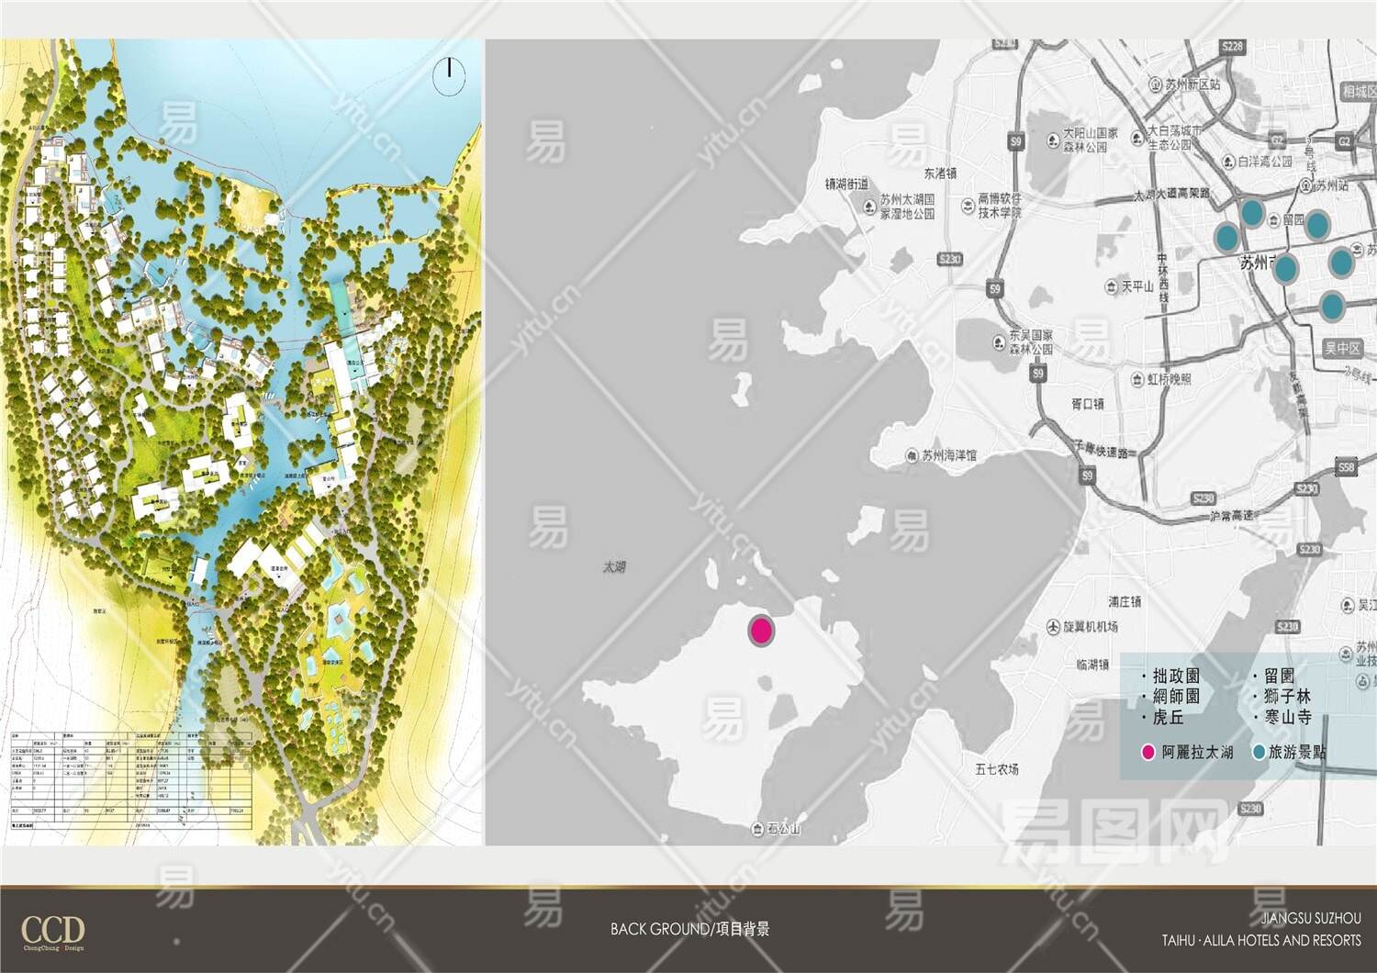The width and height of the screenshot is (1377, 973).
Task: Click the 寒山寺 entry in the legend
Action: [1287, 717]
